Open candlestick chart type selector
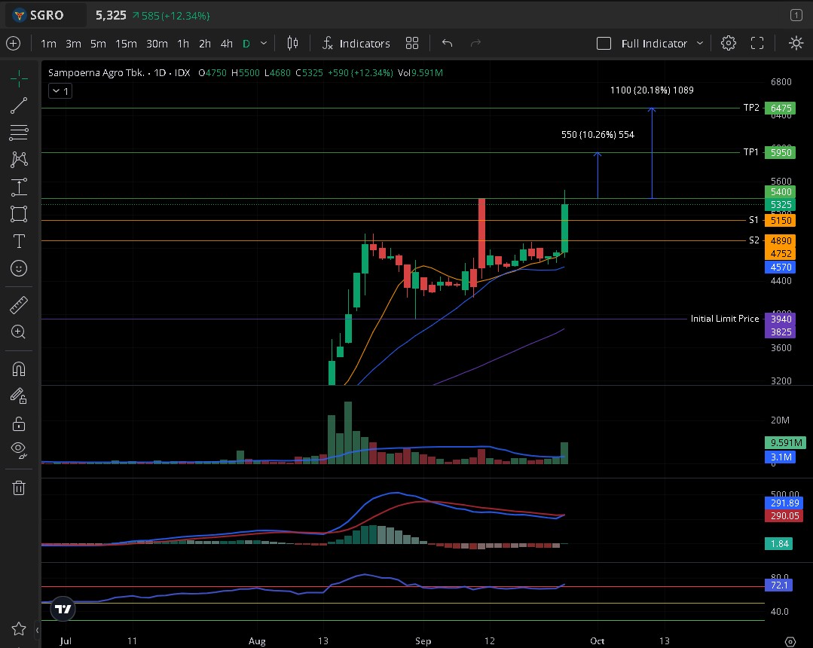Screen dimensions: 813x648 tap(293, 44)
